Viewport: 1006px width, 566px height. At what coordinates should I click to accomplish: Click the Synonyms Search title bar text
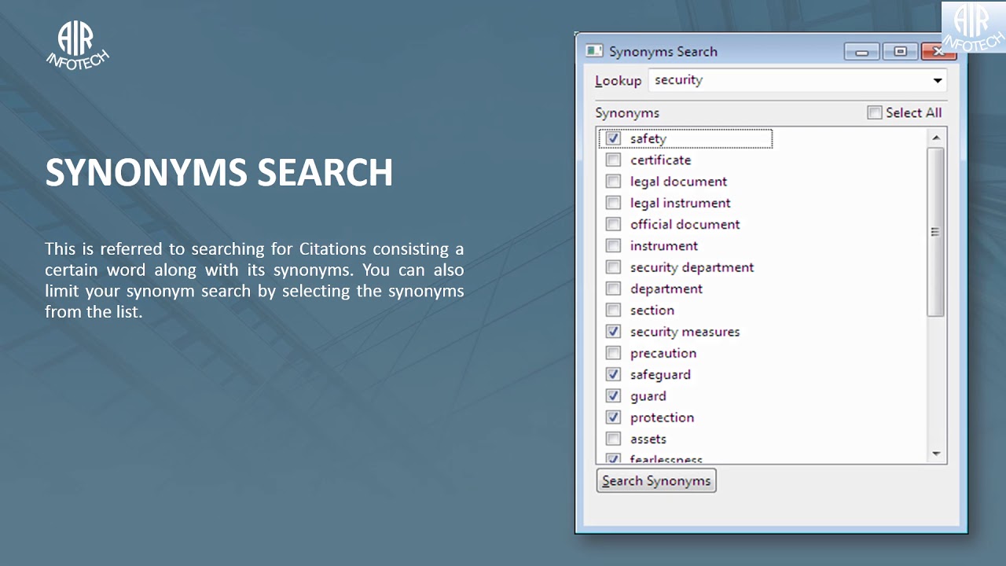663,52
